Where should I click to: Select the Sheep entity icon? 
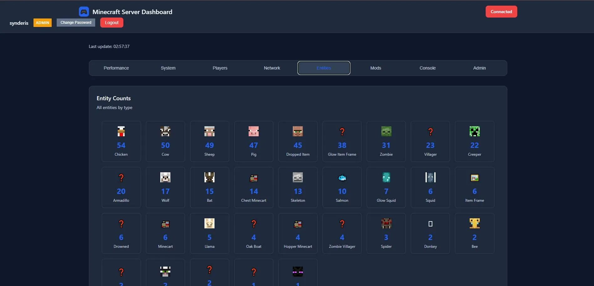(209, 131)
